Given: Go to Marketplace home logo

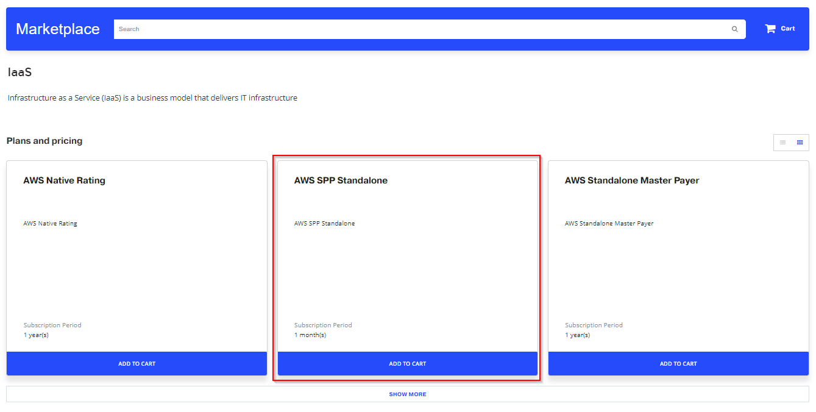Looking at the screenshot, I should [x=58, y=29].
